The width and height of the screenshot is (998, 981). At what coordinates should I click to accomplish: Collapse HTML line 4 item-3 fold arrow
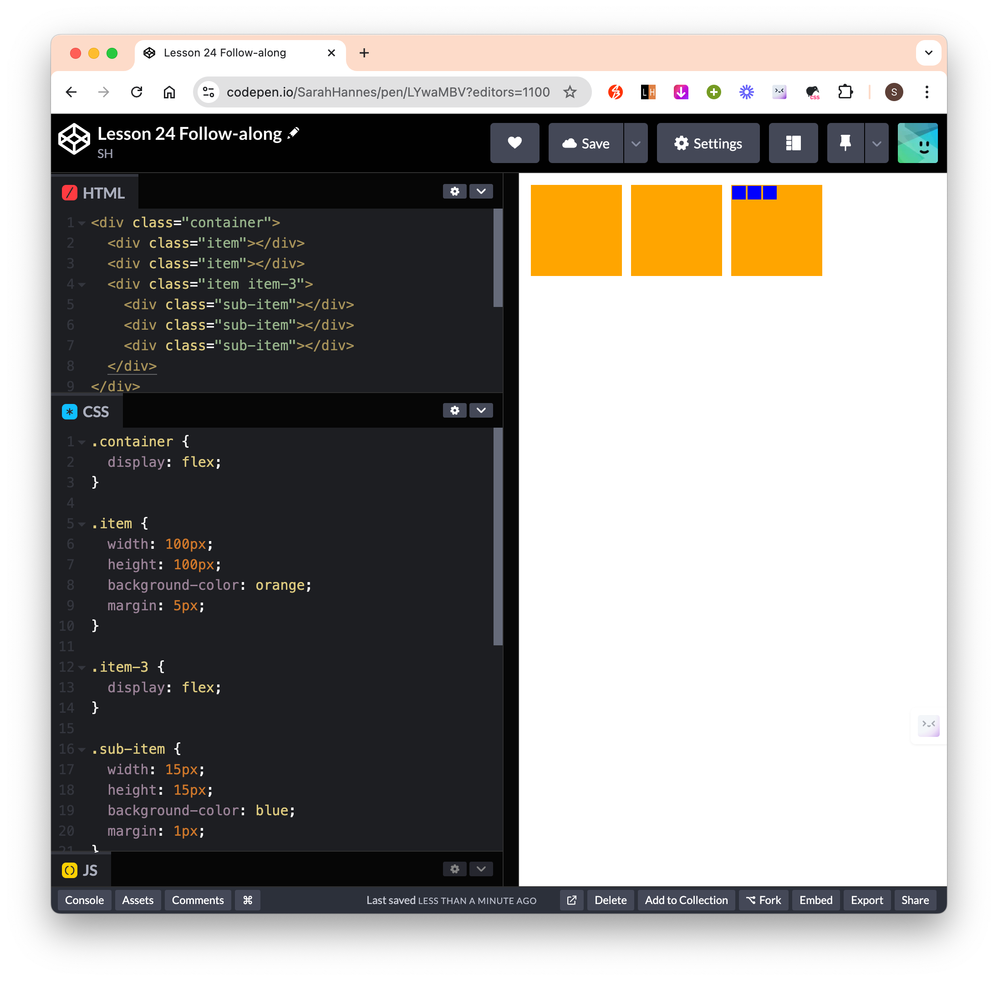(82, 284)
